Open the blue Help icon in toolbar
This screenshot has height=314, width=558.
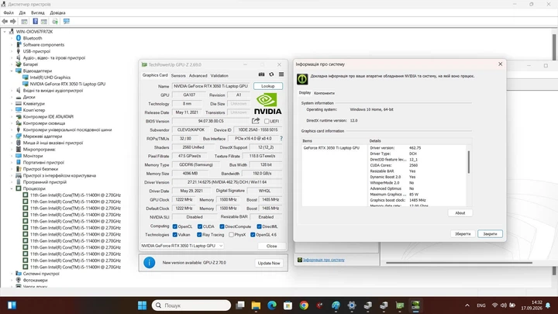pyautogui.click(x=35, y=22)
